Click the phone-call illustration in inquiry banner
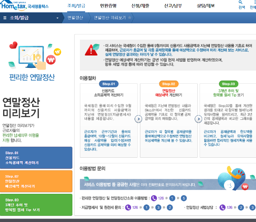The height and width of the screenshot is (222, 256). tap(233, 178)
